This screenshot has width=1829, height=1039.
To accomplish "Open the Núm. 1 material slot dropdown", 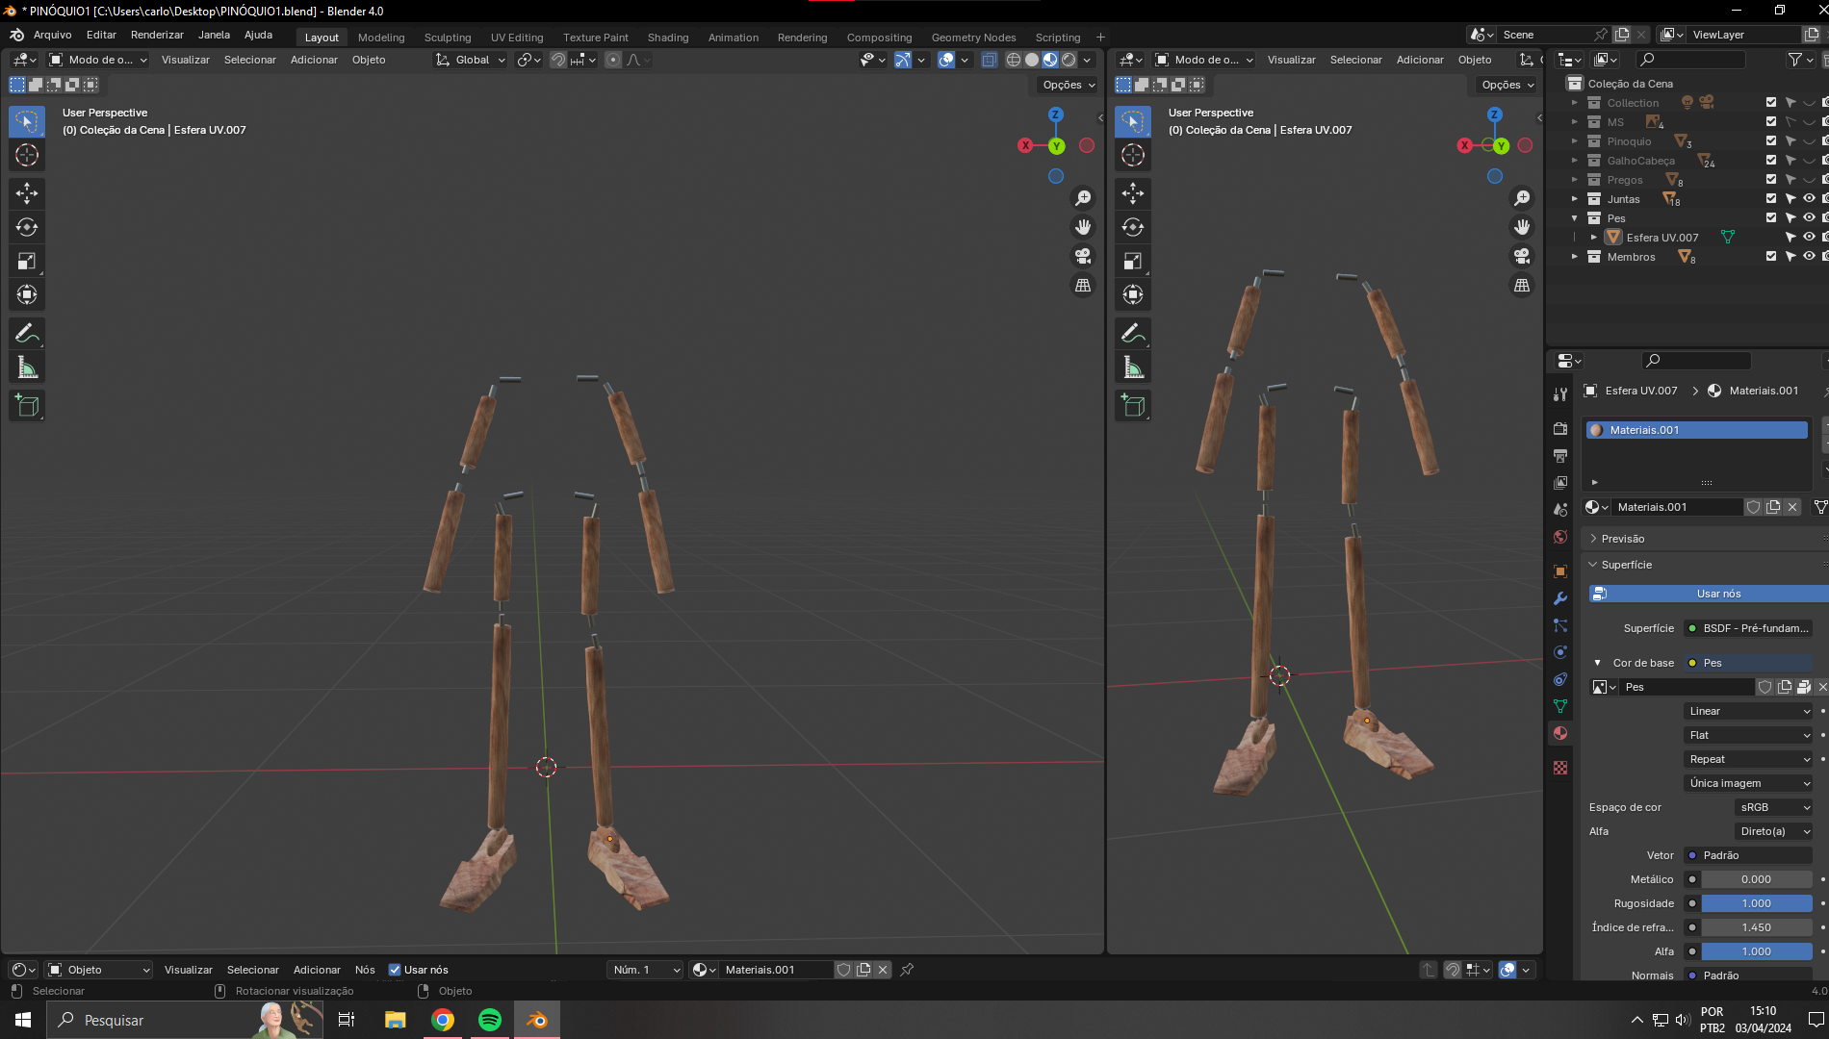I will click(645, 970).
